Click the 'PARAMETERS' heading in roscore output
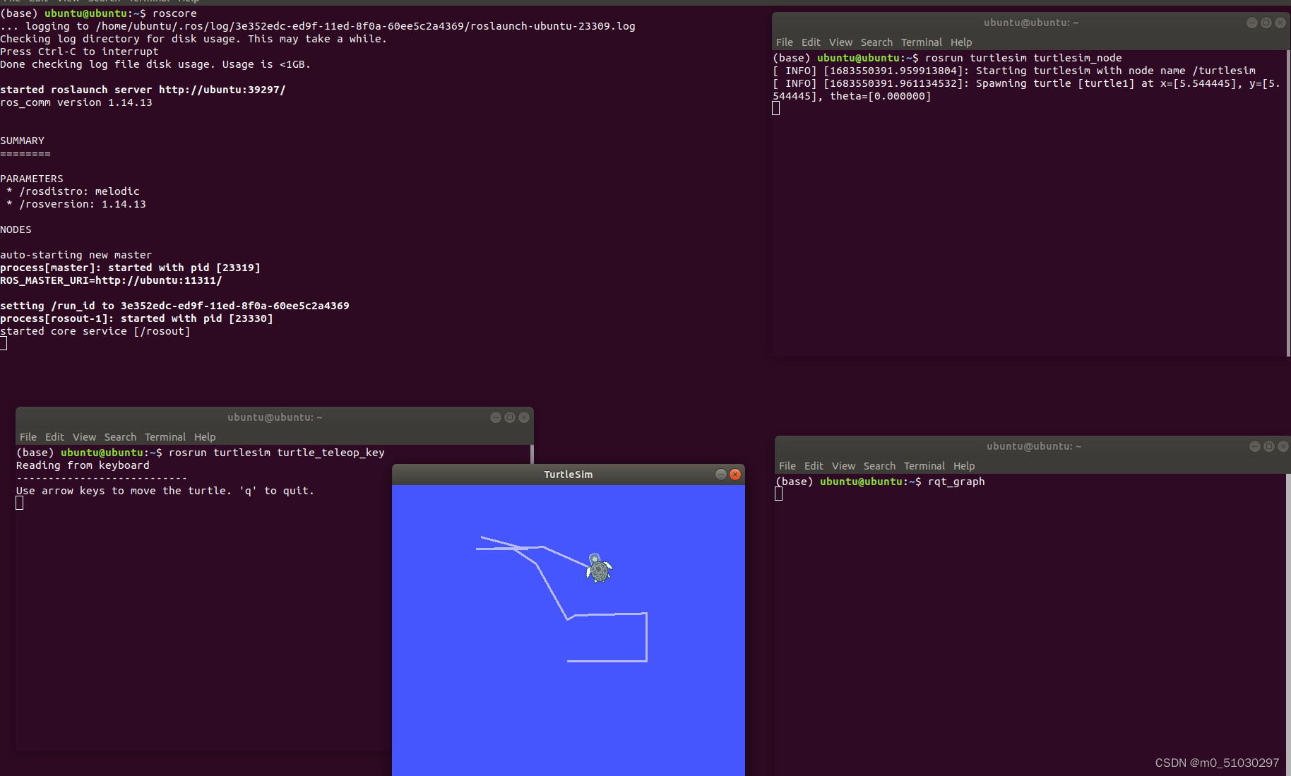The image size is (1291, 776). (32, 179)
